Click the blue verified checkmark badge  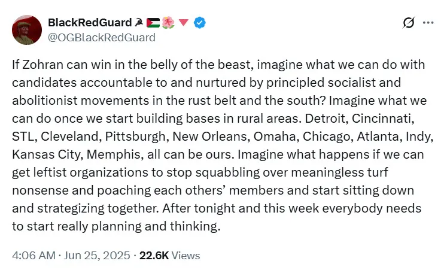201,23
